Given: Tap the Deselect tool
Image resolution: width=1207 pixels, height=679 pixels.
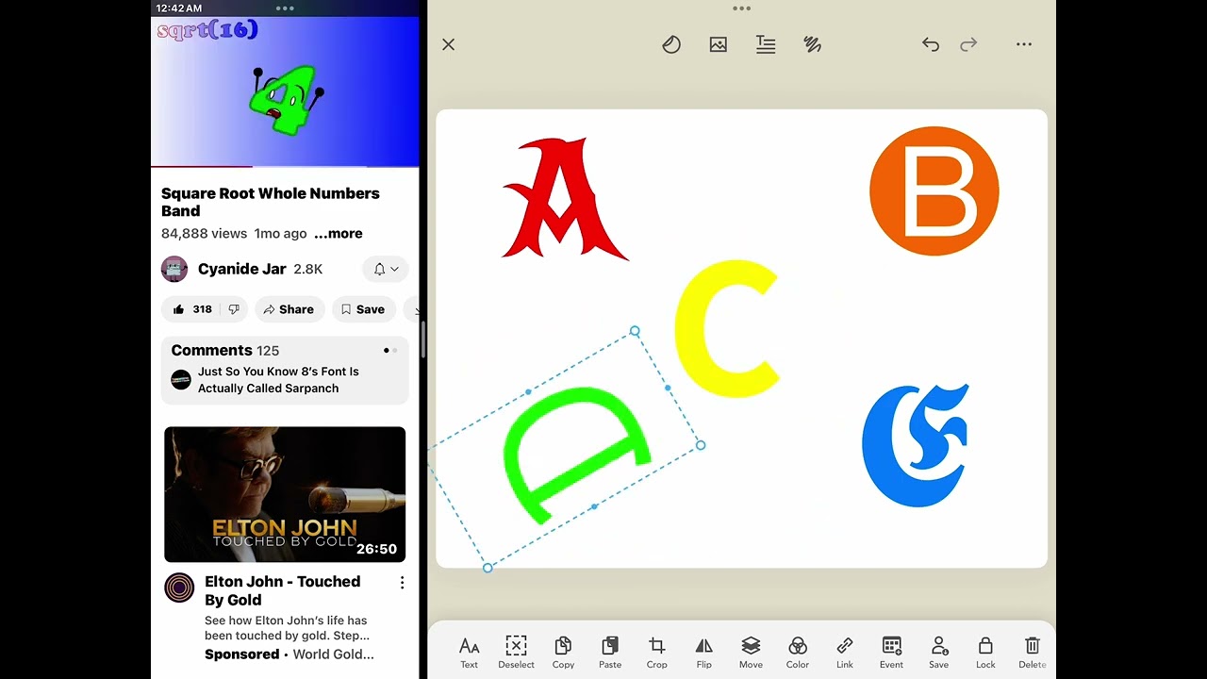Looking at the screenshot, I should click(516, 653).
